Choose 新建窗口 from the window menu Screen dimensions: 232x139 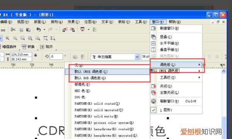pyautogui.click(x=176, y=28)
